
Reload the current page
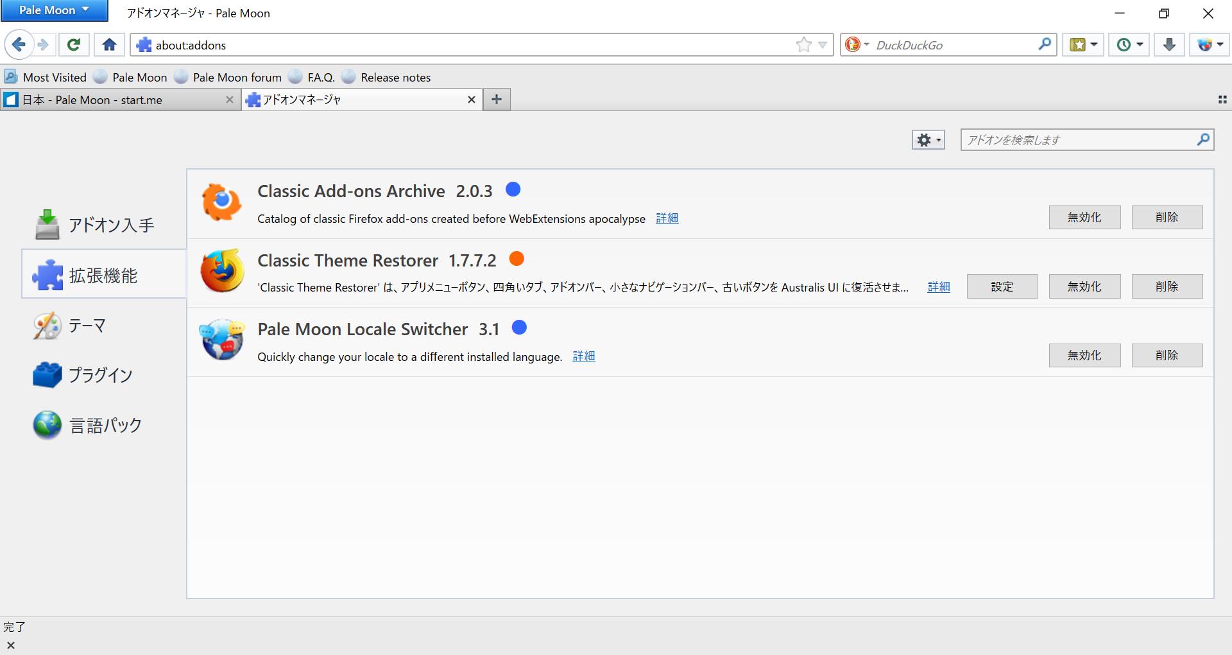(x=74, y=45)
